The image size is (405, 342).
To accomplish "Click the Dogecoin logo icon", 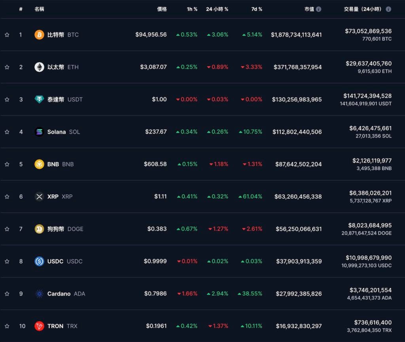I will pyautogui.click(x=39, y=229).
